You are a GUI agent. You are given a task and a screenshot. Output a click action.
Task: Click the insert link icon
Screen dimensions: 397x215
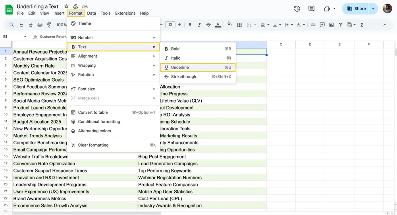point(313,25)
